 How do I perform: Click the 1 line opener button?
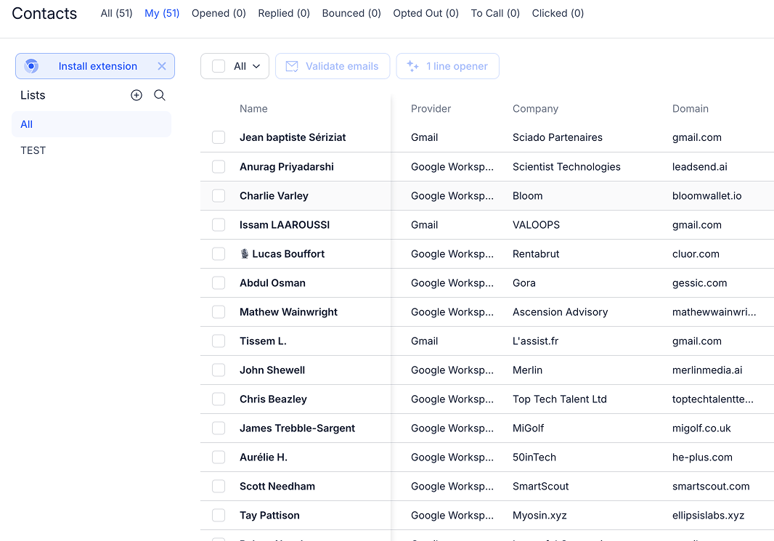coord(448,66)
